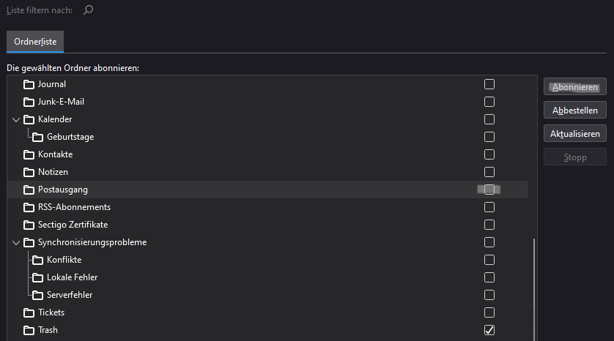Check the Postausgang subscription checkbox
This screenshot has height=341, width=614.
[489, 190]
